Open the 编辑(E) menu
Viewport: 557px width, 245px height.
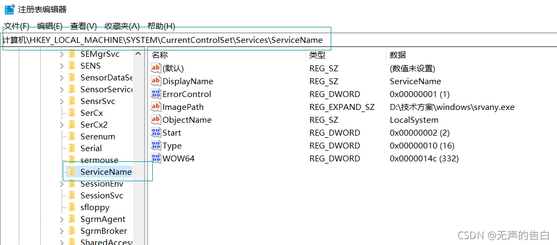coord(50,26)
